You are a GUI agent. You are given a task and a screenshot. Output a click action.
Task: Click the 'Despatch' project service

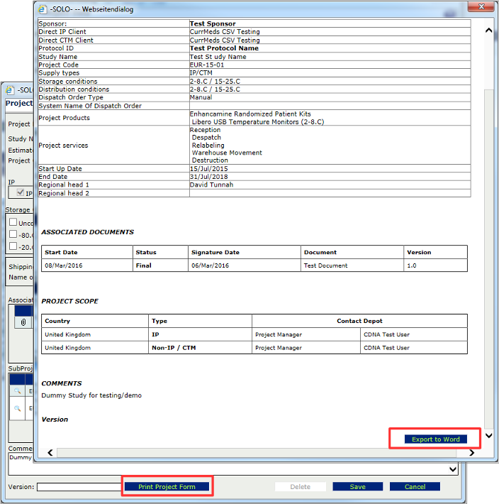(206, 137)
